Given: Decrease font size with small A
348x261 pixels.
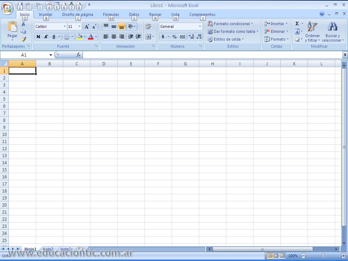Looking at the screenshot, I should click(x=94, y=27).
